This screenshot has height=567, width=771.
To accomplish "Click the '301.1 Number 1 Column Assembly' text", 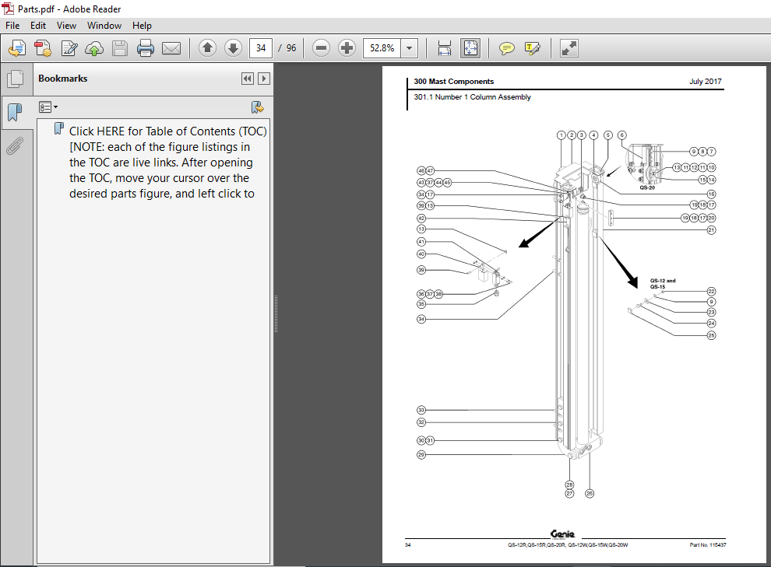I will [472, 97].
